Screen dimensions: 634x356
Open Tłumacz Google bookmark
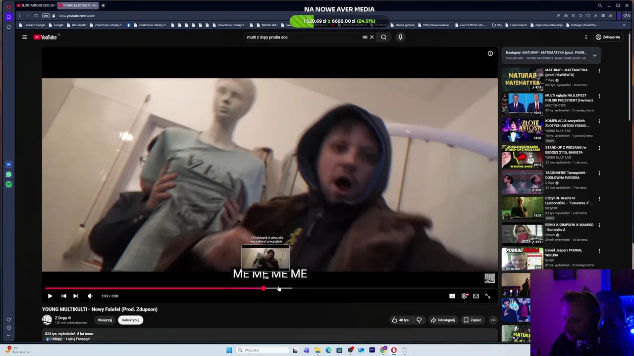tap(33, 25)
